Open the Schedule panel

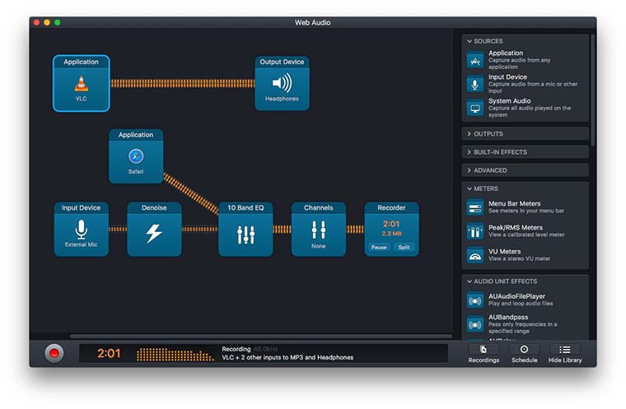[524, 353]
